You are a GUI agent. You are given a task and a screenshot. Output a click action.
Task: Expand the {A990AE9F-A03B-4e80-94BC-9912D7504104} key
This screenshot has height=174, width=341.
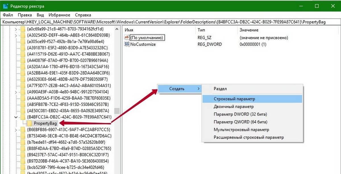16,92
